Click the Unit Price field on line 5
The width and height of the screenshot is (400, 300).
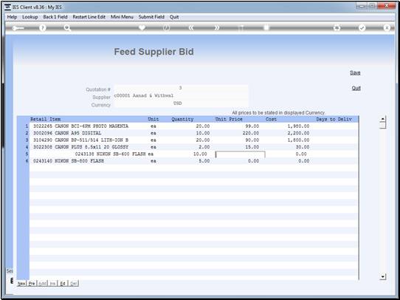(x=241, y=154)
